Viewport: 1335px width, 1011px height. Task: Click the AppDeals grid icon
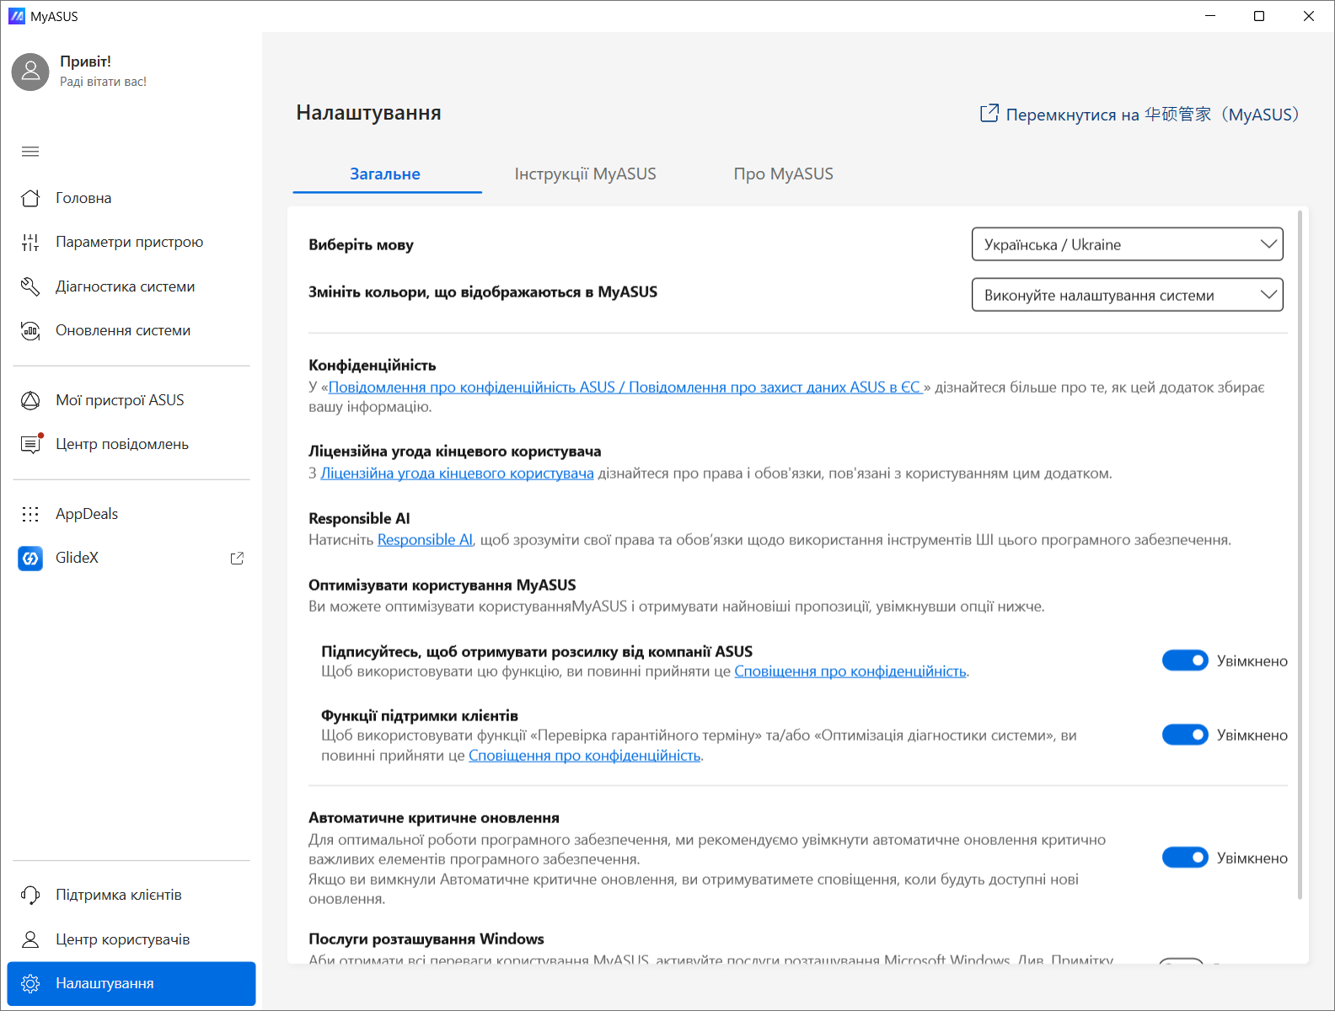[x=30, y=514]
